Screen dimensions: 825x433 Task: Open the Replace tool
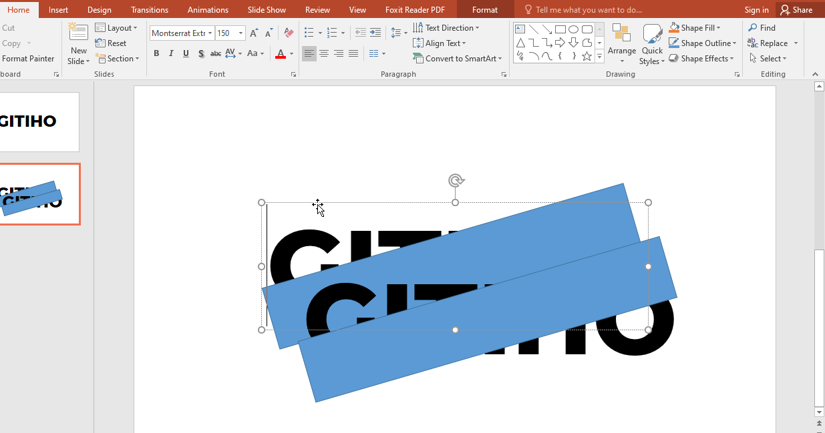(x=772, y=43)
